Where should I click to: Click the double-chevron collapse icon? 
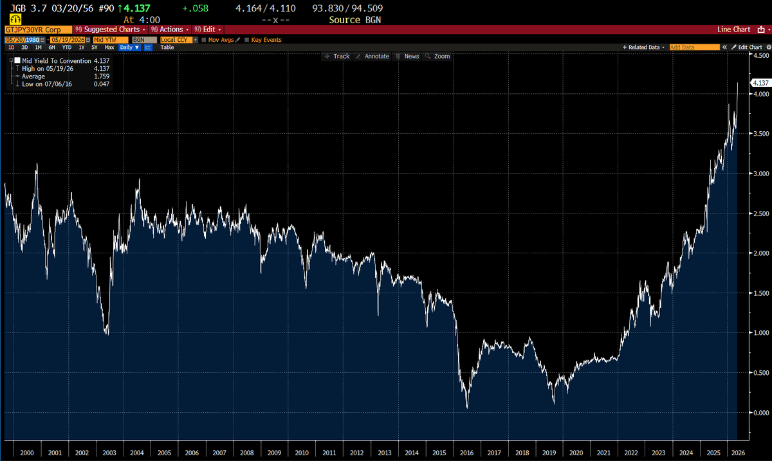[724, 47]
